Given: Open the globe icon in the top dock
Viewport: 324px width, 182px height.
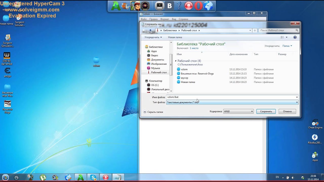Looking at the screenshot, I should tap(208, 6).
